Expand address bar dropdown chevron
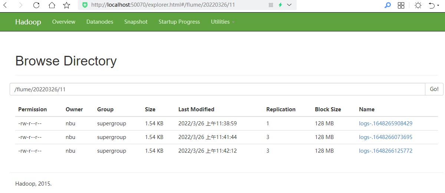 [x=289, y=5]
